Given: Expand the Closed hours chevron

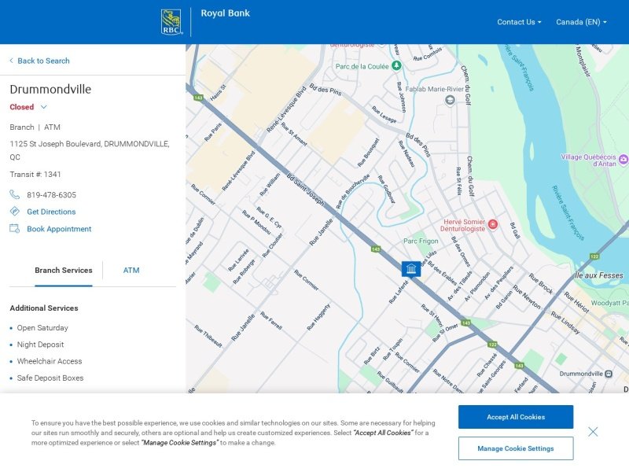Looking at the screenshot, I should tap(44, 107).
